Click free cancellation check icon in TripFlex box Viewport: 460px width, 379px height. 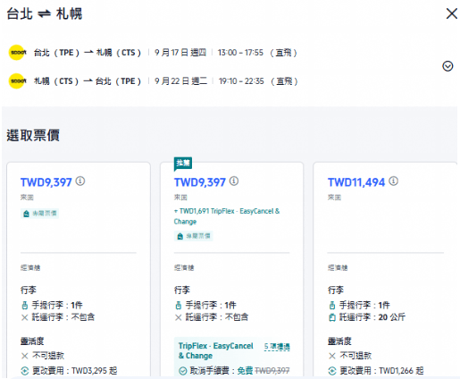pyautogui.click(x=182, y=371)
